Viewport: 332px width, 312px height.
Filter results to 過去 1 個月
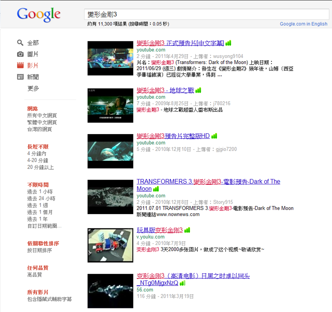coord(40,212)
